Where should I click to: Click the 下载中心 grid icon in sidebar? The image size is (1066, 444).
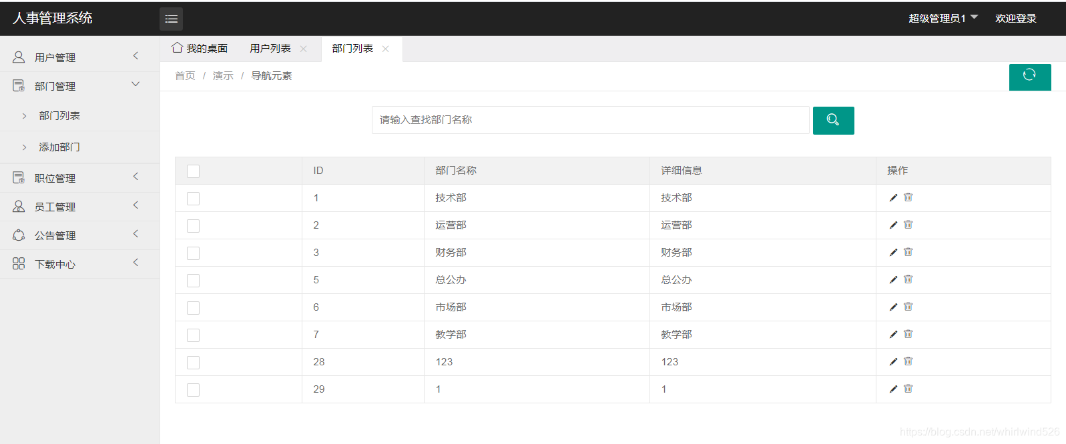[19, 264]
